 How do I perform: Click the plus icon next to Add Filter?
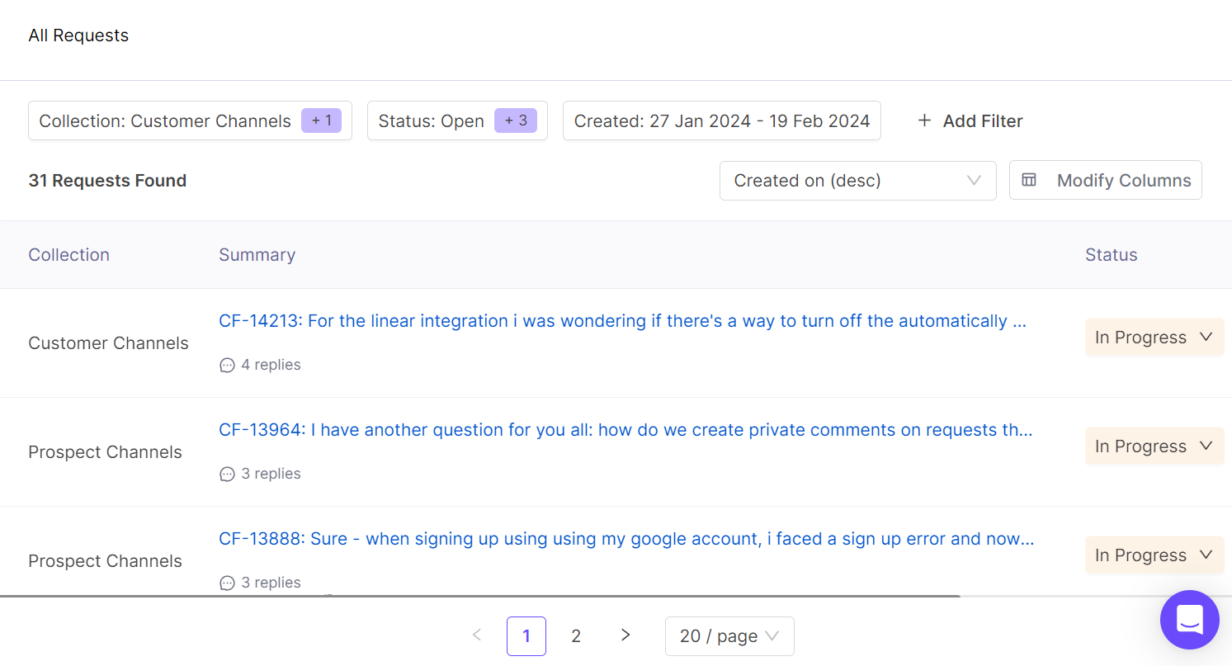tap(924, 121)
